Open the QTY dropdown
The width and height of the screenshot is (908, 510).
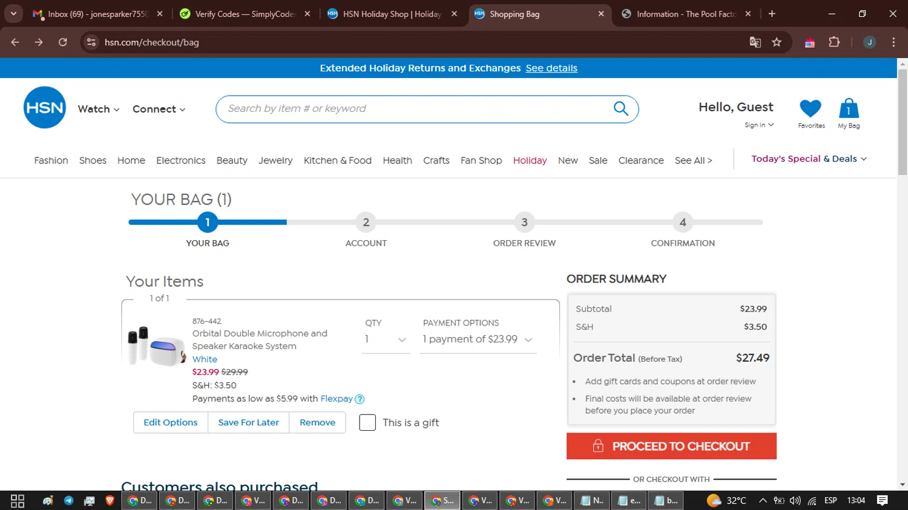[386, 339]
